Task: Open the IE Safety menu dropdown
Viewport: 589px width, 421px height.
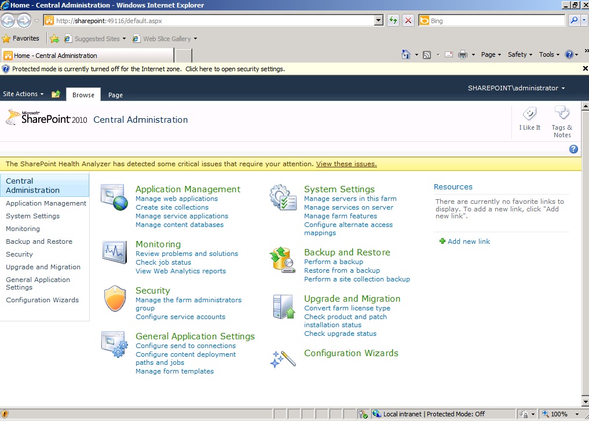Action: [x=520, y=54]
